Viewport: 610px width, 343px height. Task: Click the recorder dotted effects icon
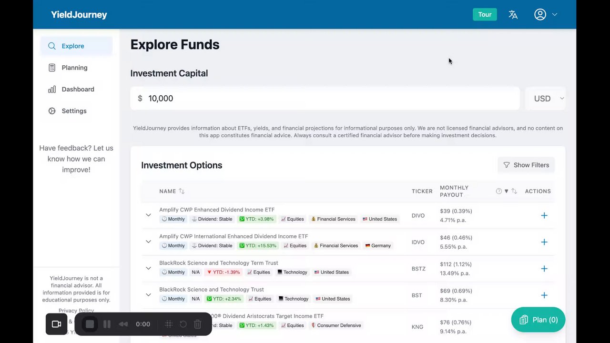click(x=168, y=324)
